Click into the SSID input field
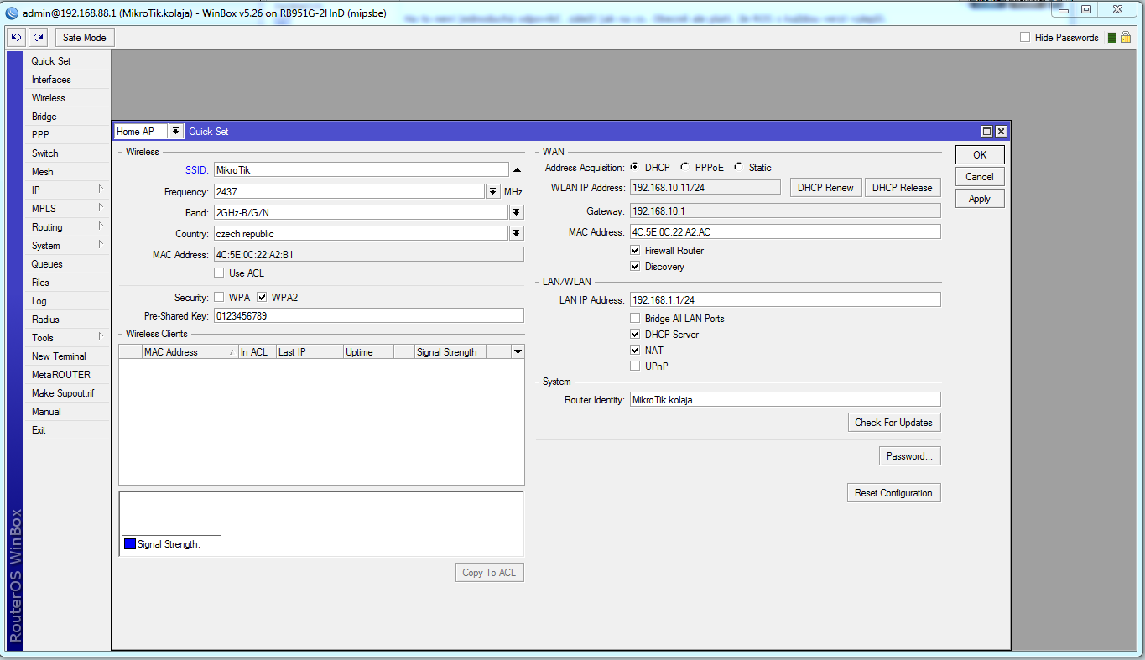This screenshot has width=1145, height=660. [361, 170]
